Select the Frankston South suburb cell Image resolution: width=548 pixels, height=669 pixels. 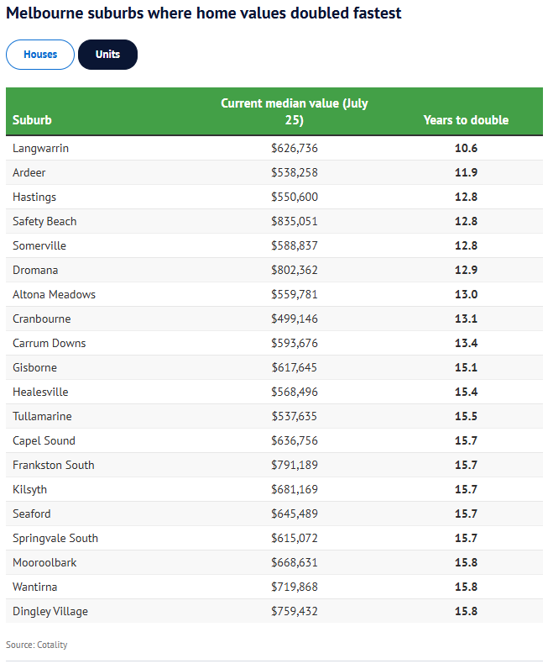(x=54, y=465)
